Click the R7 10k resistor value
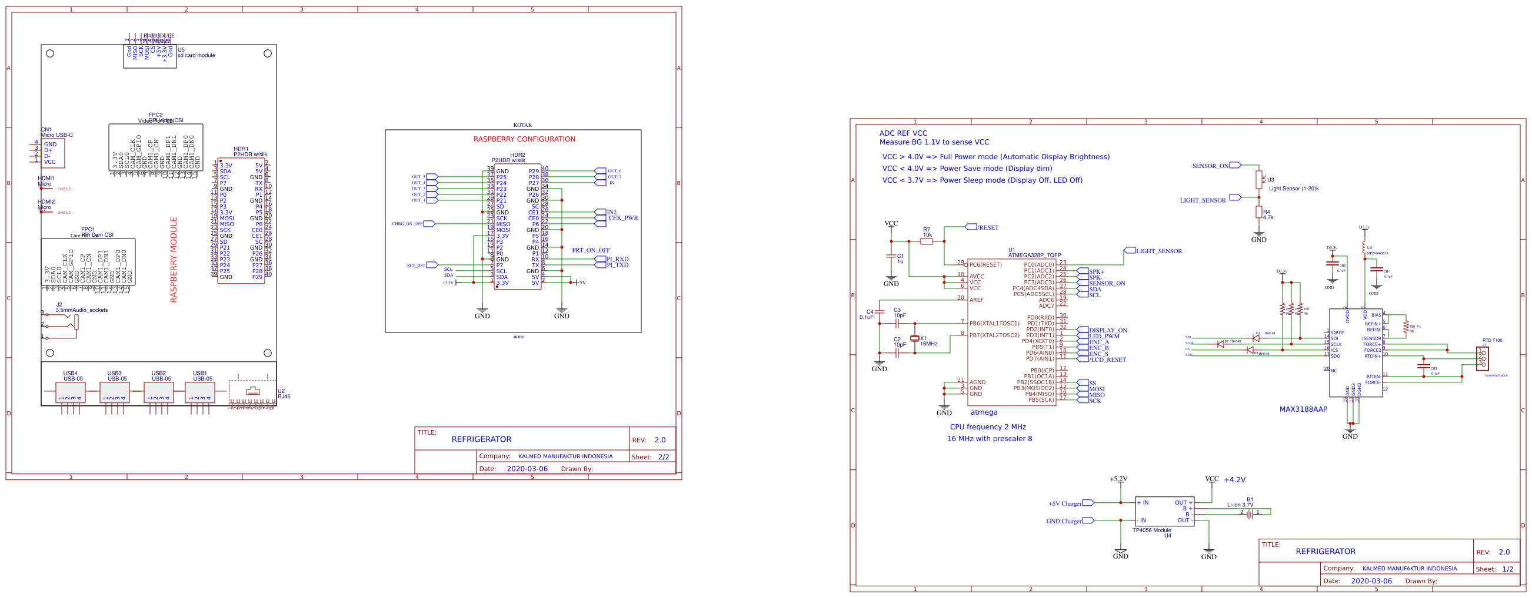Viewport: 1532px width, 598px height. tap(927, 234)
